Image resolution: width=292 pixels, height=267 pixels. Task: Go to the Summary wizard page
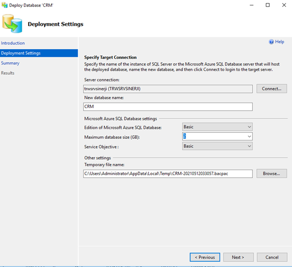(x=10, y=63)
